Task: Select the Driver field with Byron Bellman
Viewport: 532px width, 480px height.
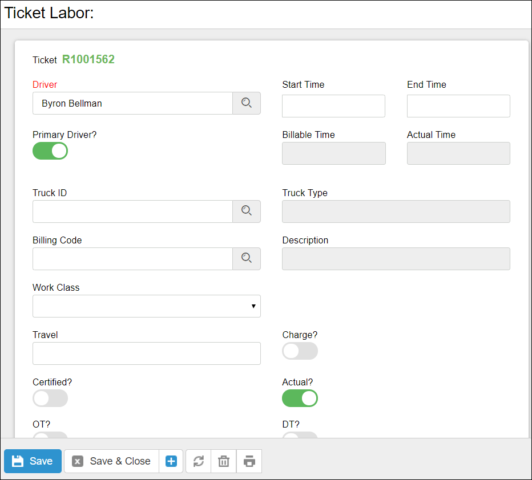Action: pos(132,103)
